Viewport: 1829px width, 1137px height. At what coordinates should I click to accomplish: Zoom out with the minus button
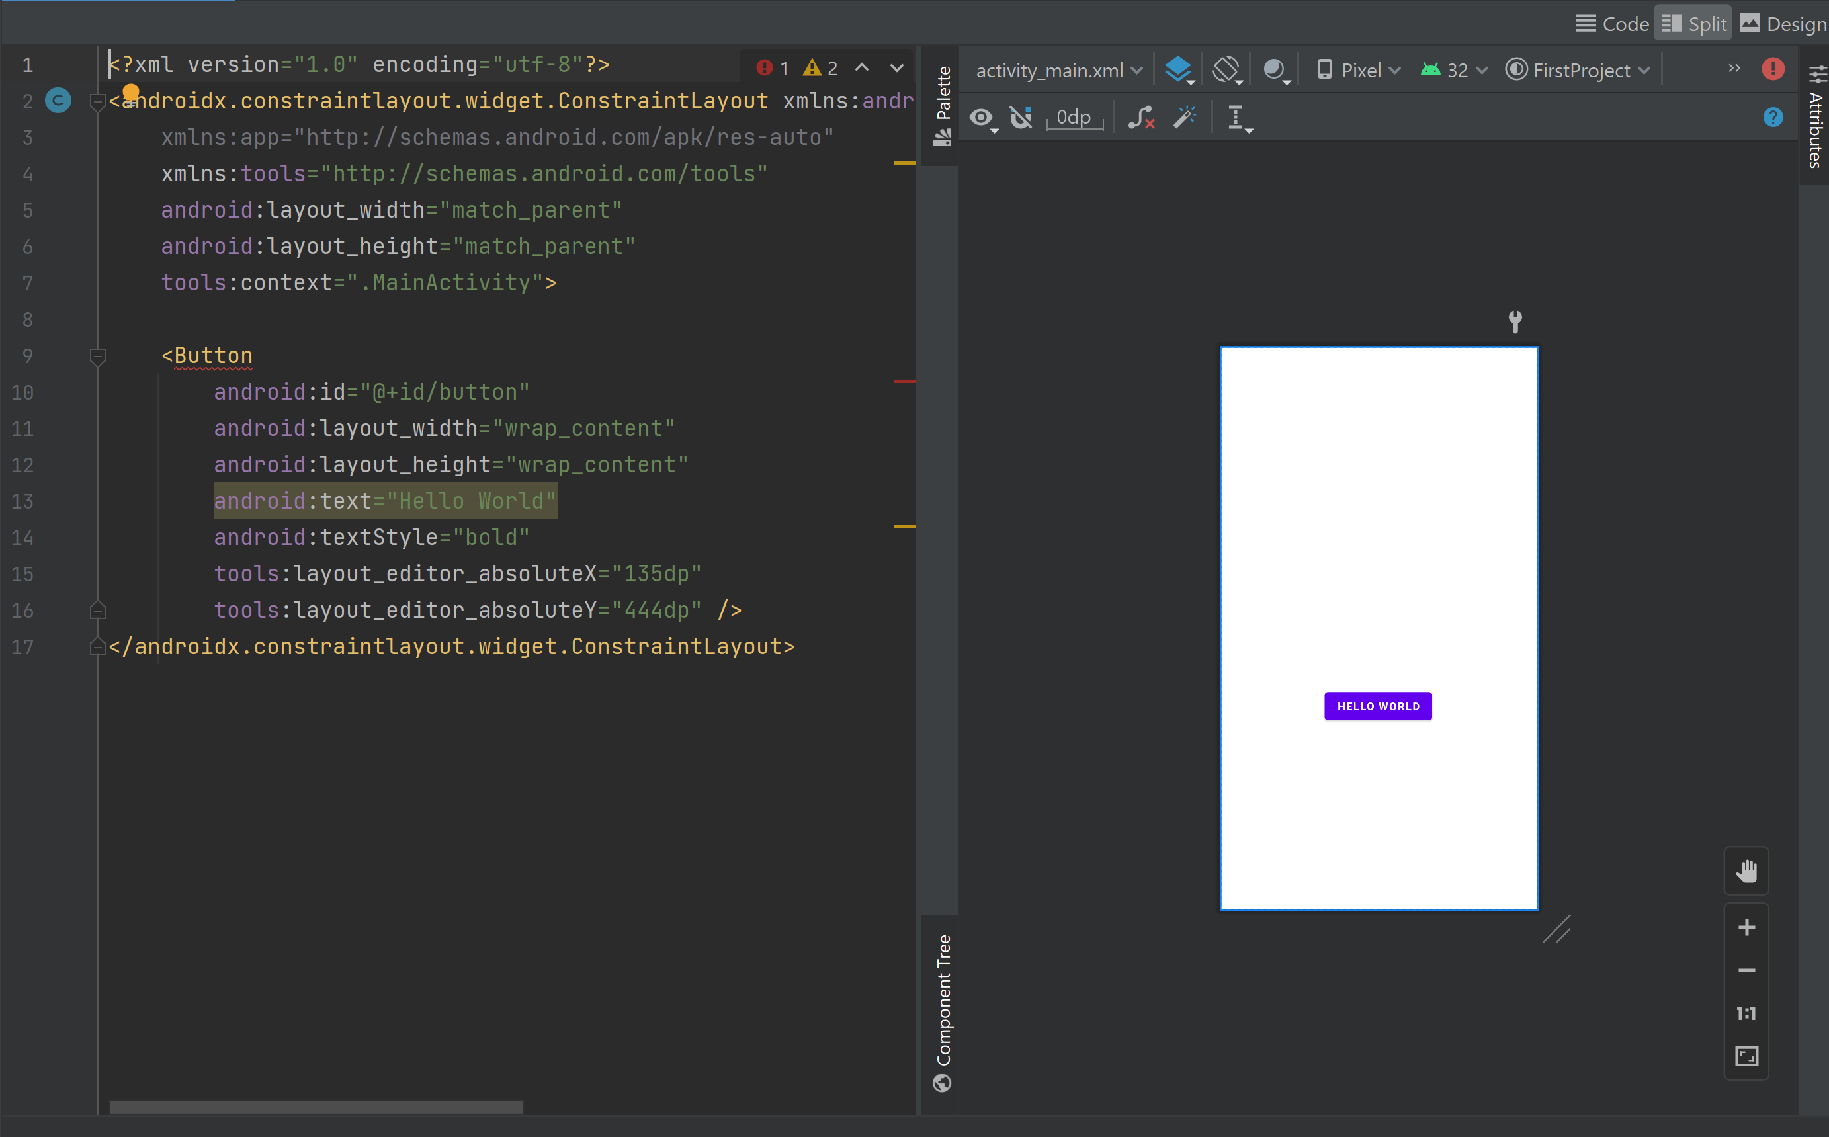pos(1746,970)
